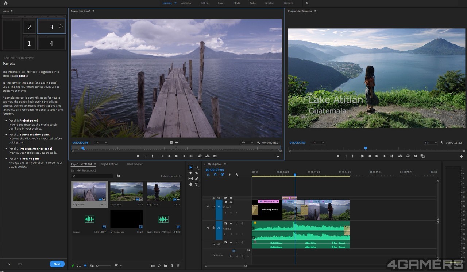
Task: Click trash Clear icon in Project panel
Action: pyautogui.click(x=178, y=266)
